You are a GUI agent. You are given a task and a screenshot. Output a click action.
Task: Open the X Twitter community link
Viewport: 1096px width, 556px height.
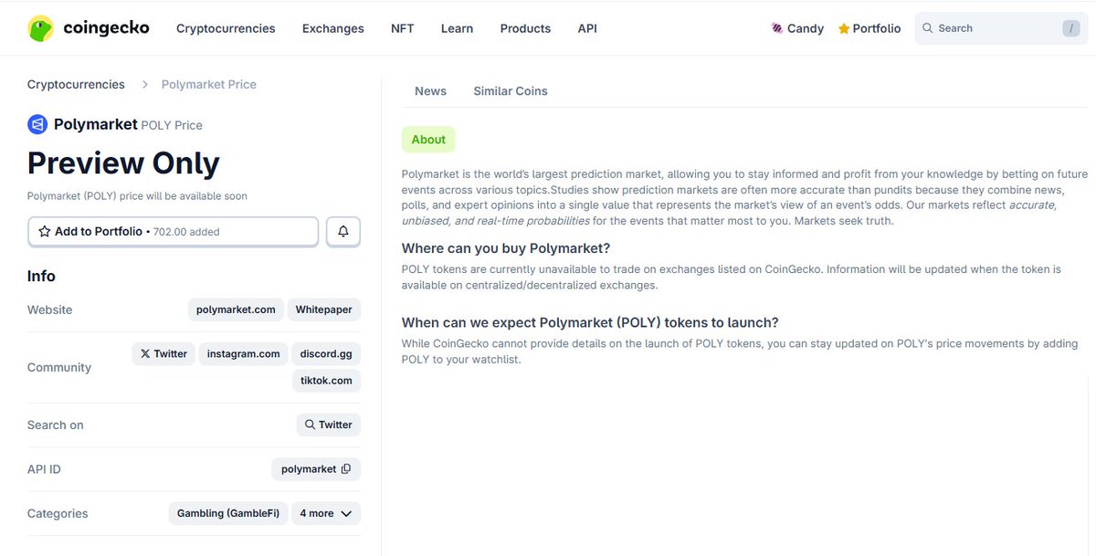point(163,353)
